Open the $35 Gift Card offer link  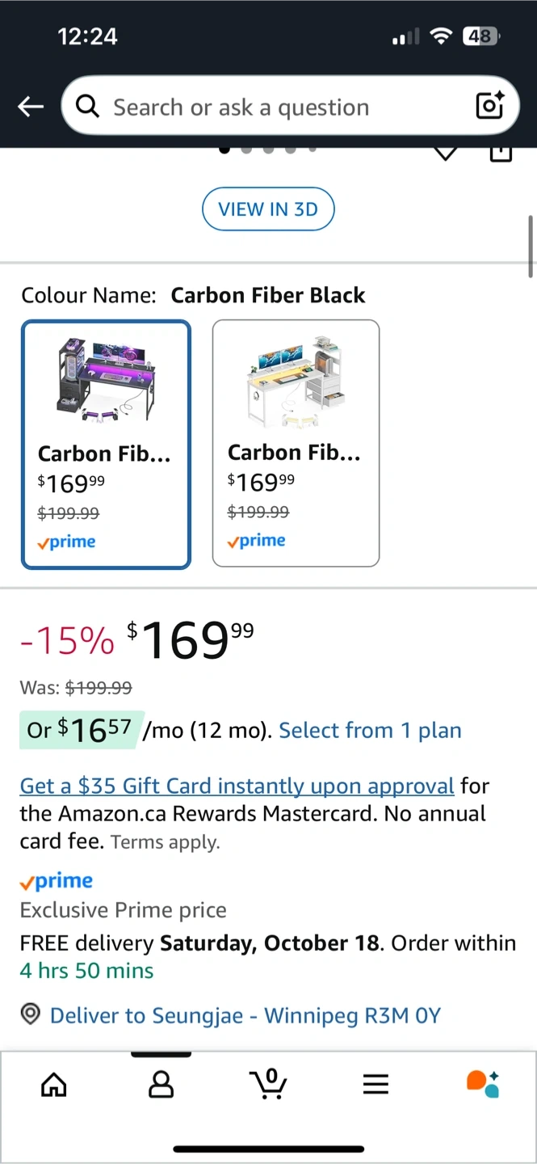coord(237,786)
